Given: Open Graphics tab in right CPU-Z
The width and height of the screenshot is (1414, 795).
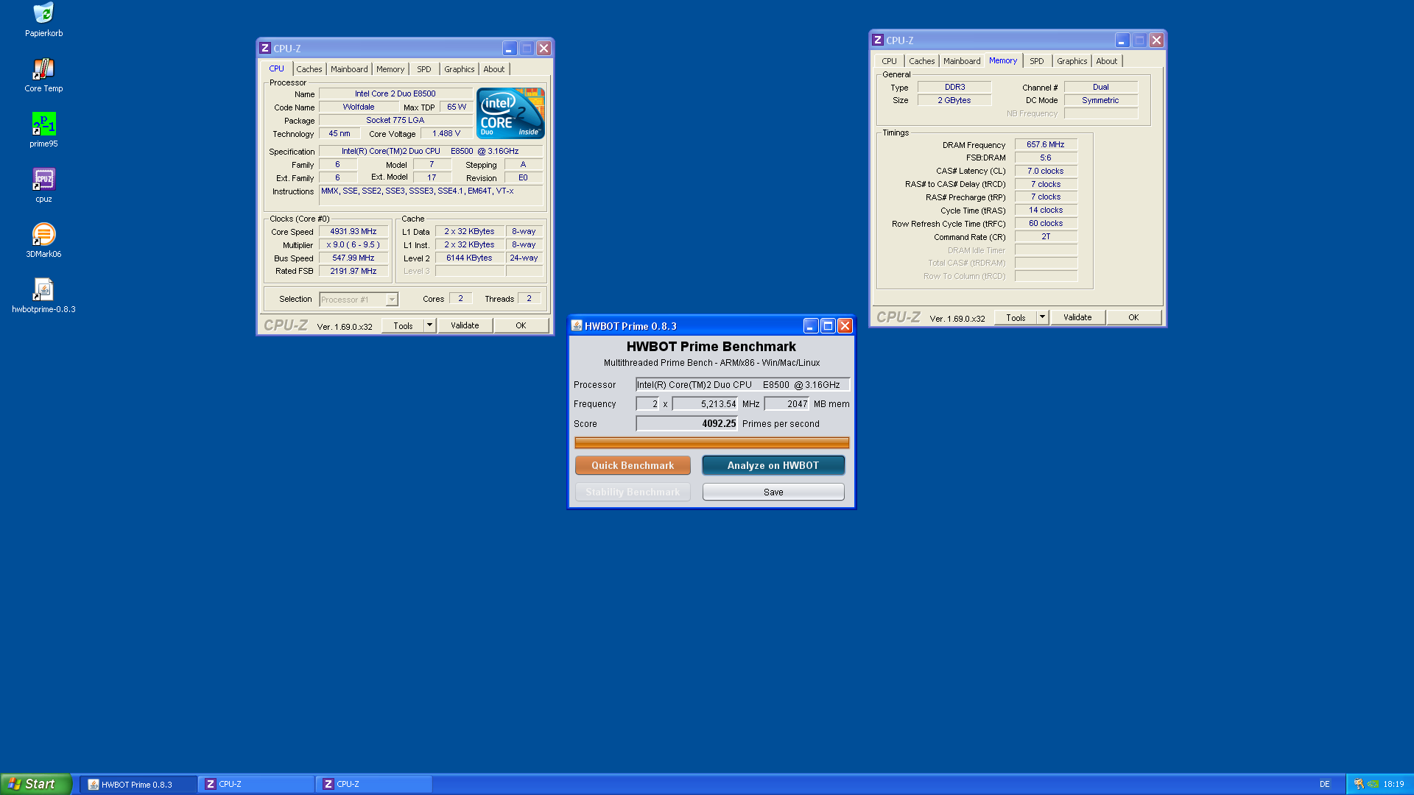Looking at the screenshot, I should point(1072,61).
